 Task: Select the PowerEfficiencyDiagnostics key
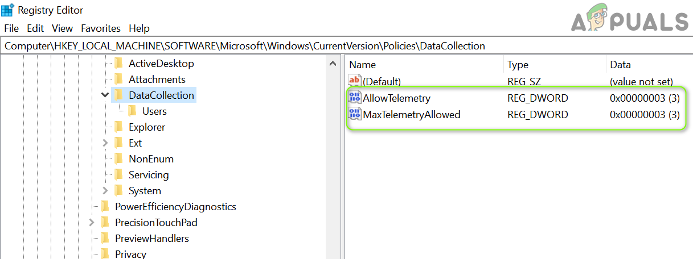[175, 207]
